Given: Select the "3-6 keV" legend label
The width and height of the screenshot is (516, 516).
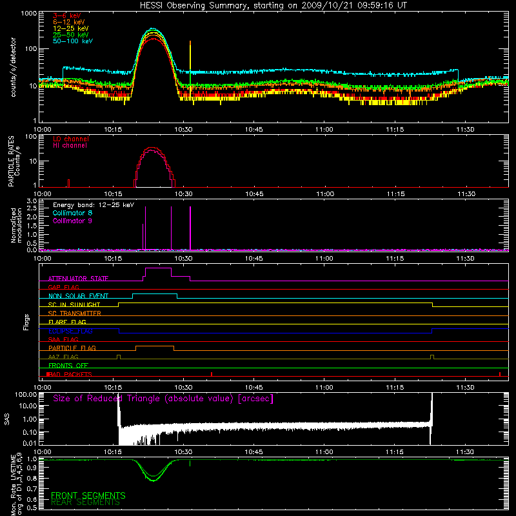Looking at the screenshot, I should 66,15.
